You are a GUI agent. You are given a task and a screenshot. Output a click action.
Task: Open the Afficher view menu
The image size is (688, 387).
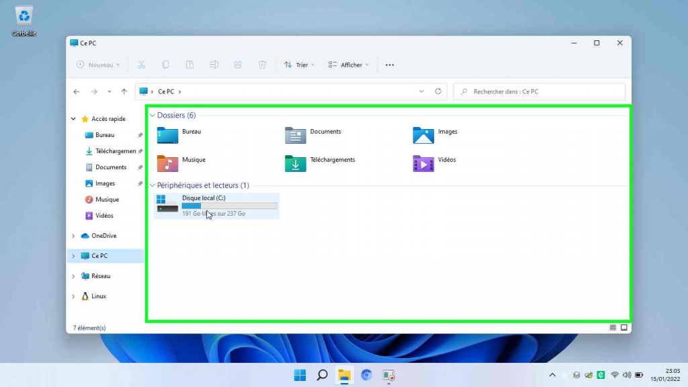[x=349, y=64]
